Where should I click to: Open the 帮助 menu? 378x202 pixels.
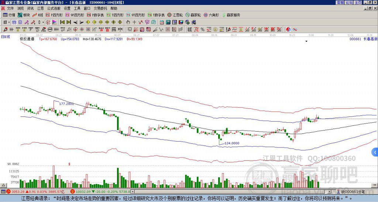coord(114,8)
